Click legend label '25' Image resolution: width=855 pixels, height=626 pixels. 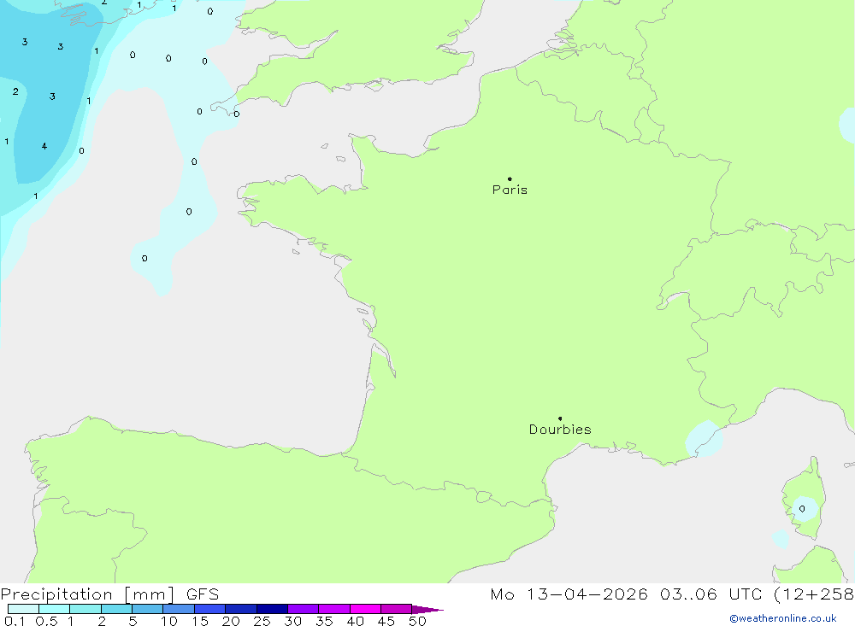(262, 621)
